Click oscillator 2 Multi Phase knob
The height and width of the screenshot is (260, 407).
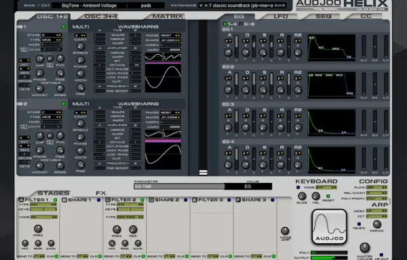point(81,137)
